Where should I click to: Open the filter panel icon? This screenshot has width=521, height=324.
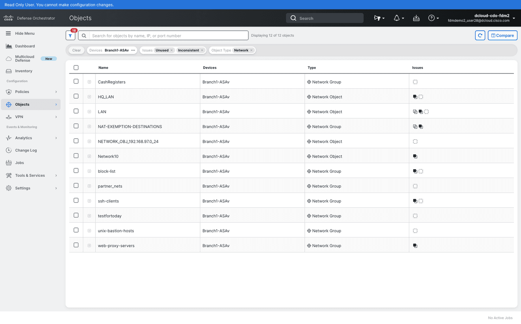70,35
